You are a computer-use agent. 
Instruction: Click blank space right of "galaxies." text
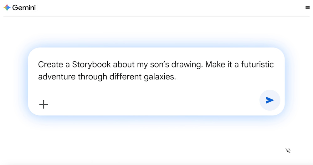point(225,77)
